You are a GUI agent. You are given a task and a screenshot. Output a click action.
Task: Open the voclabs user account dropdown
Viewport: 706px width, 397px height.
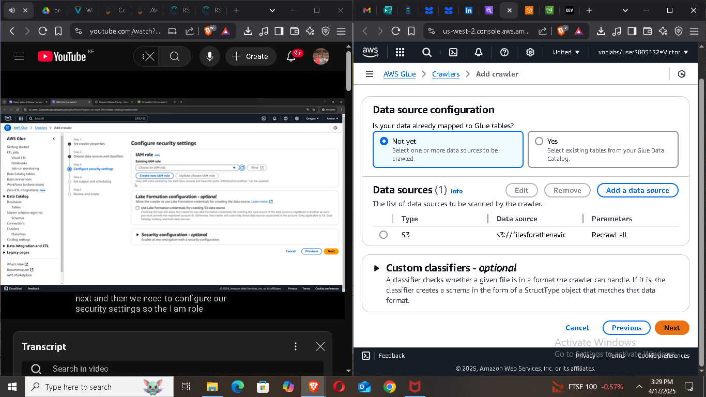pos(643,52)
